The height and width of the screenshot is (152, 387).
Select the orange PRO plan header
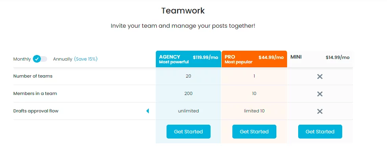[254, 59]
